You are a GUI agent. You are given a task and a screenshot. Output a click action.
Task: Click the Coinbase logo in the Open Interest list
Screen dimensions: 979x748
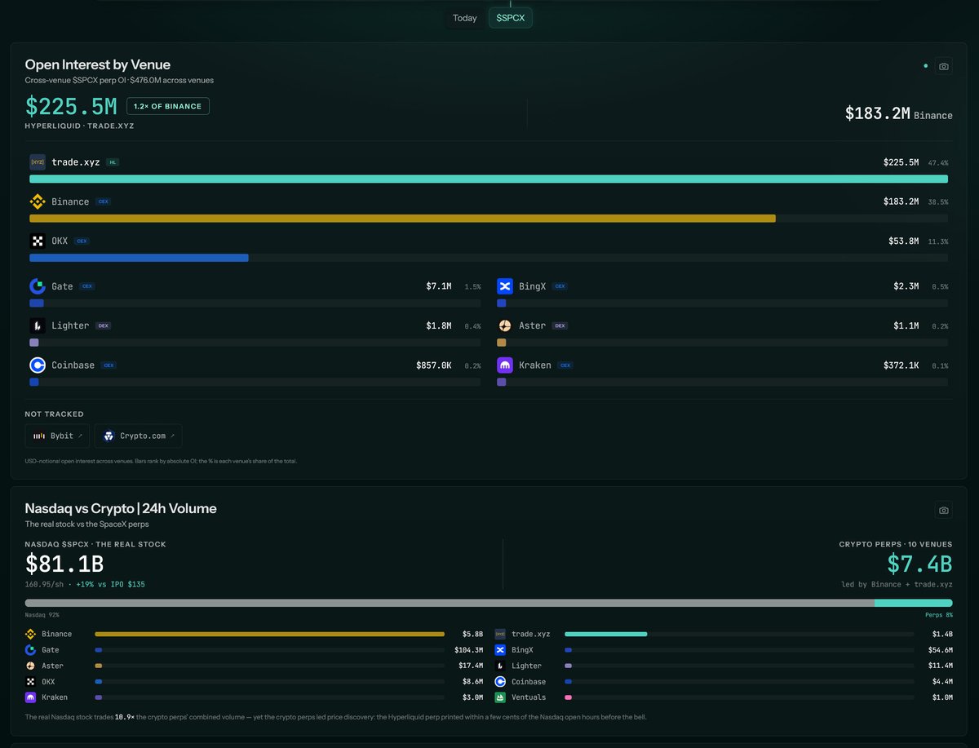pyautogui.click(x=38, y=365)
